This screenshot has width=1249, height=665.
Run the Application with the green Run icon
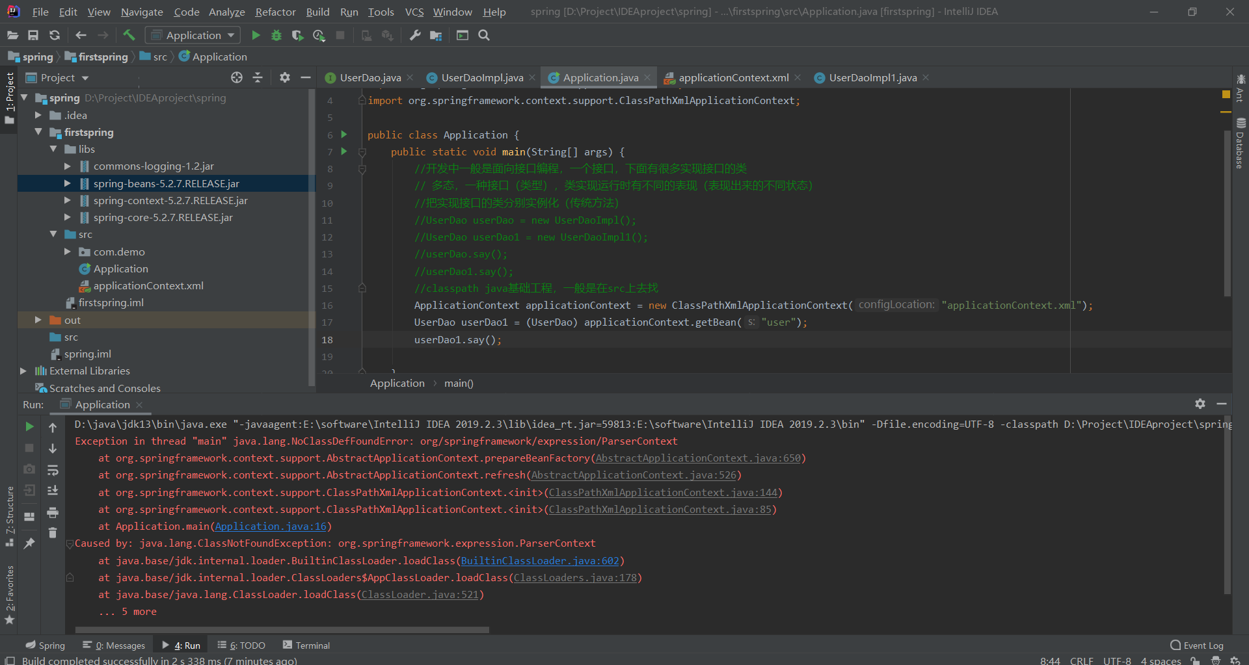(x=256, y=35)
